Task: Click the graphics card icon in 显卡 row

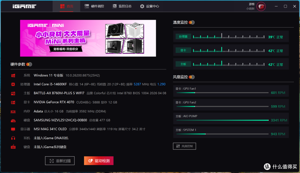Action: coord(13,102)
